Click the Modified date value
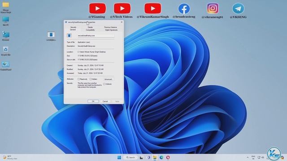287x161 pixels. point(91,69)
